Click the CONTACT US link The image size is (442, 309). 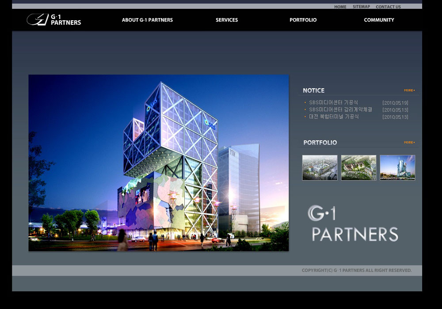coord(388,7)
